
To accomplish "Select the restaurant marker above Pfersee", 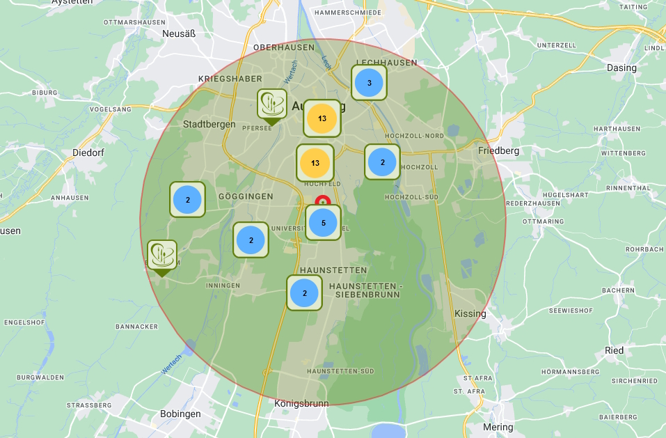I will click(x=271, y=104).
